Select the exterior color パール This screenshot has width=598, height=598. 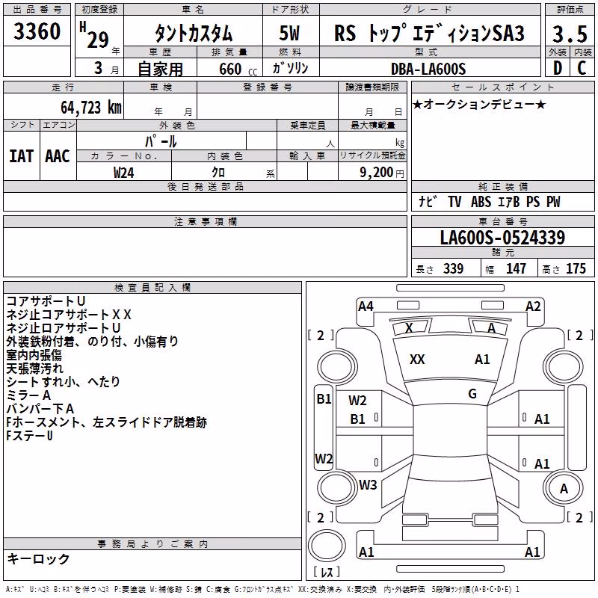[161, 141]
